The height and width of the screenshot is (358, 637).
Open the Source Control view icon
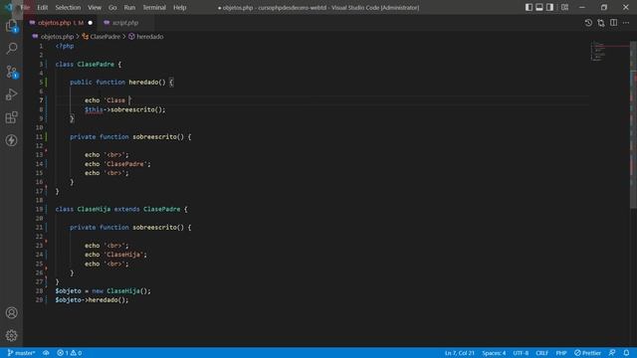coord(11,72)
